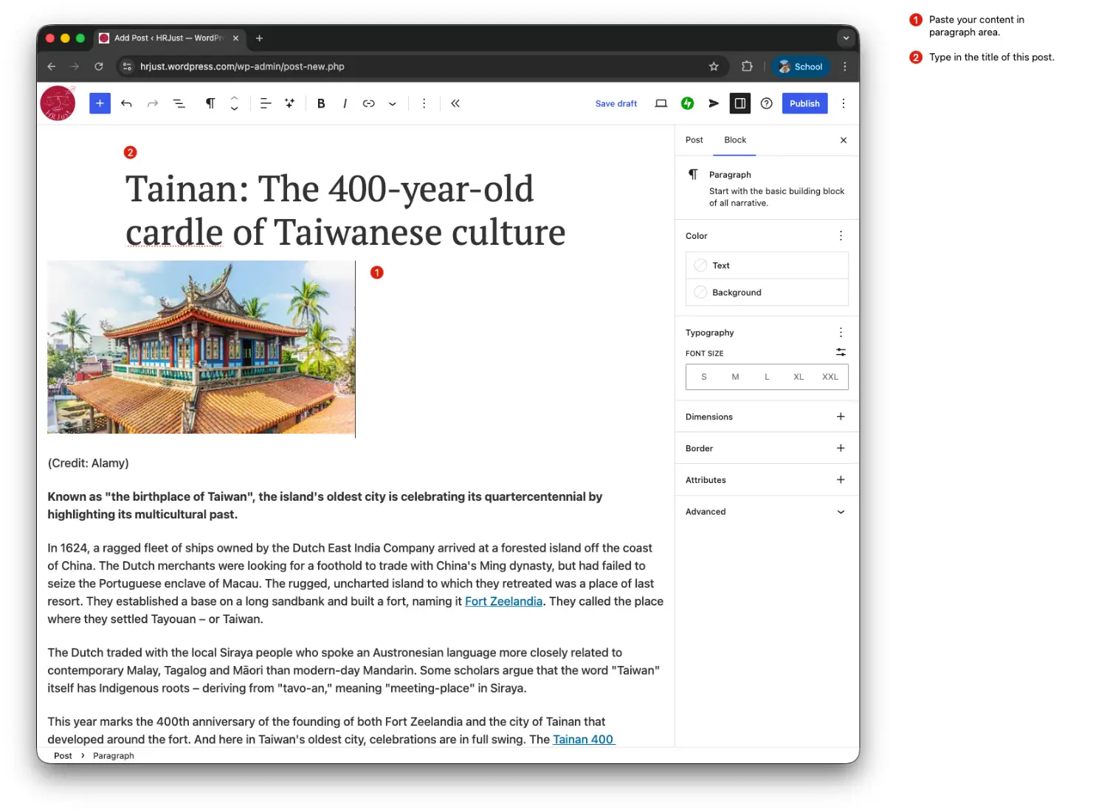Expand the Dimensions panel

(x=767, y=417)
